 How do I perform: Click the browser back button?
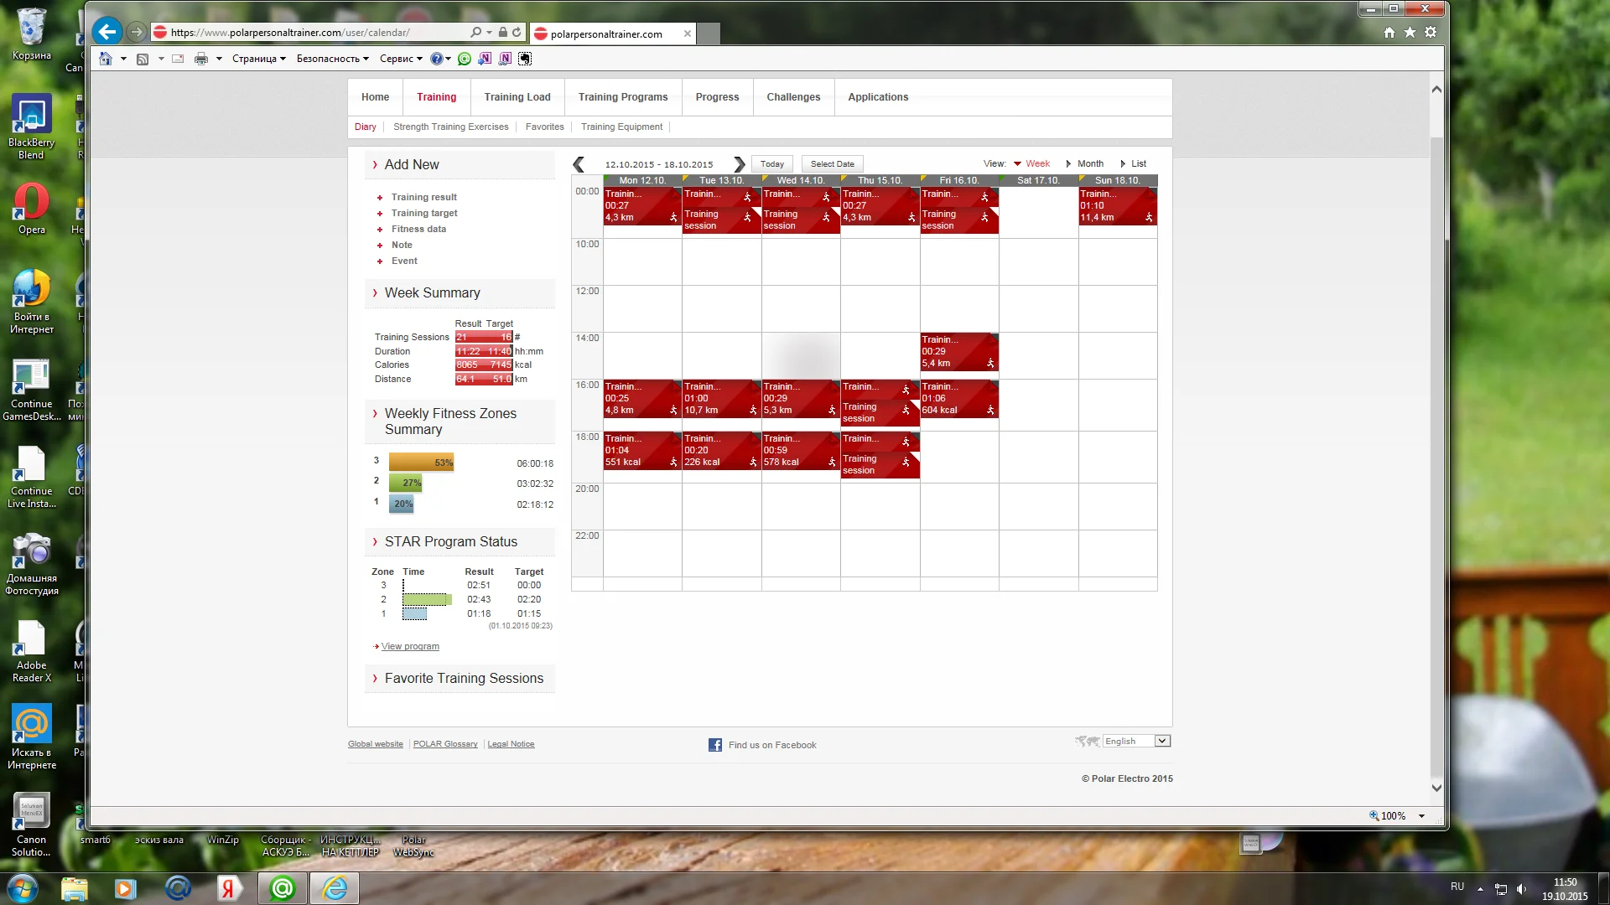pos(106,33)
